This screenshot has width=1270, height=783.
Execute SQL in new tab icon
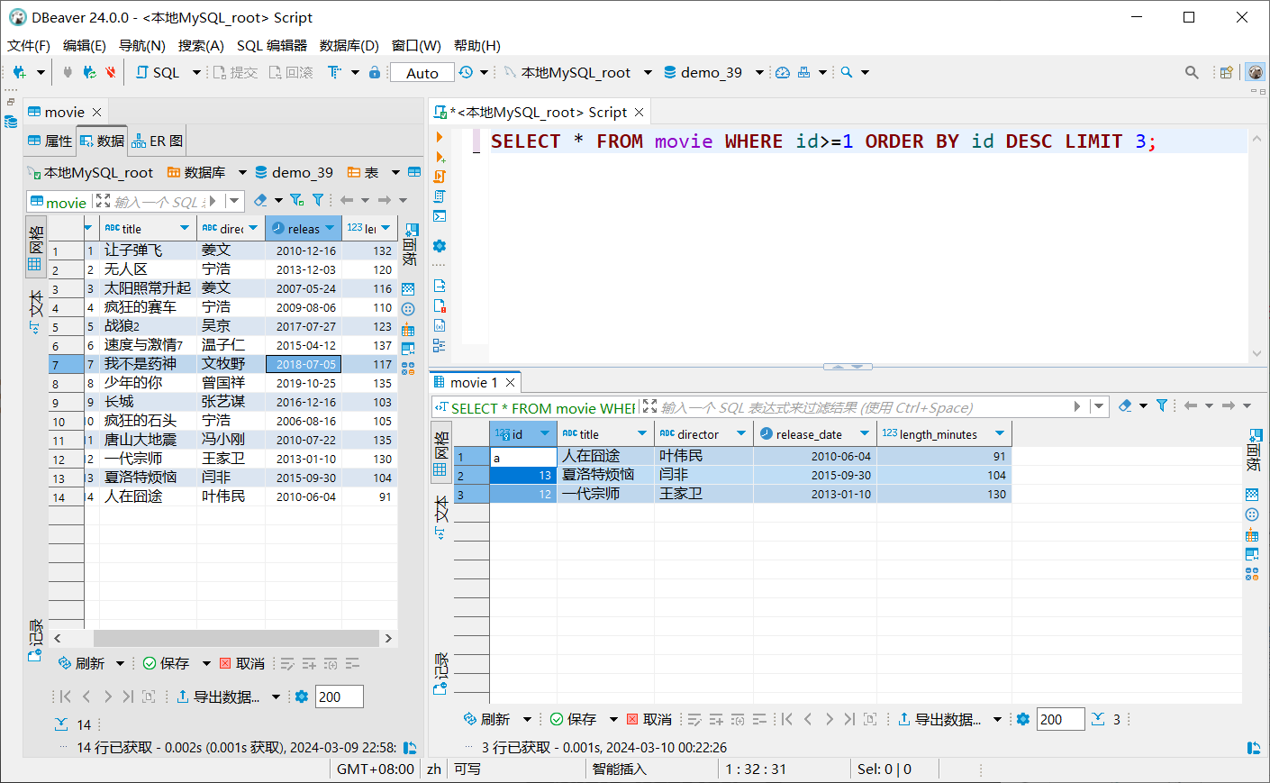tap(440, 157)
